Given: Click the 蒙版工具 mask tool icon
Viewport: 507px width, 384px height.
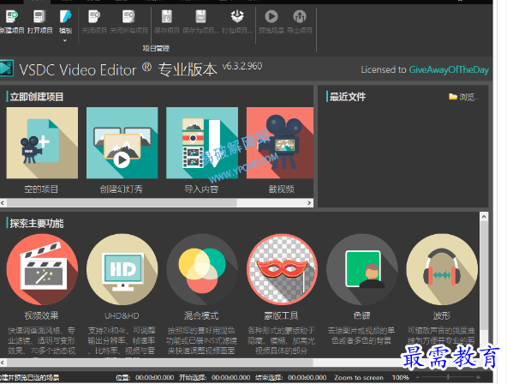Looking at the screenshot, I should [x=282, y=269].
